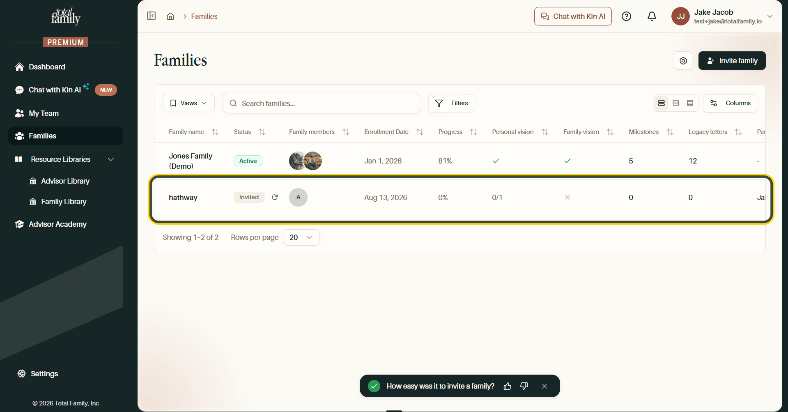The height and width of the screenshot is (412, 788).
Task: Open Advisor Academy
Action: 66,224
